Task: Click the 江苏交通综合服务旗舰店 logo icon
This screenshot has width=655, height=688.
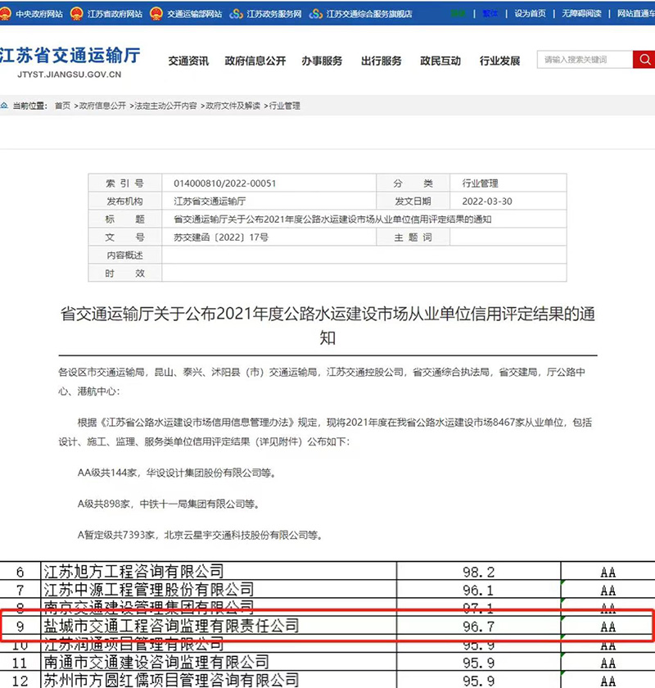Action: coord(317,14)
